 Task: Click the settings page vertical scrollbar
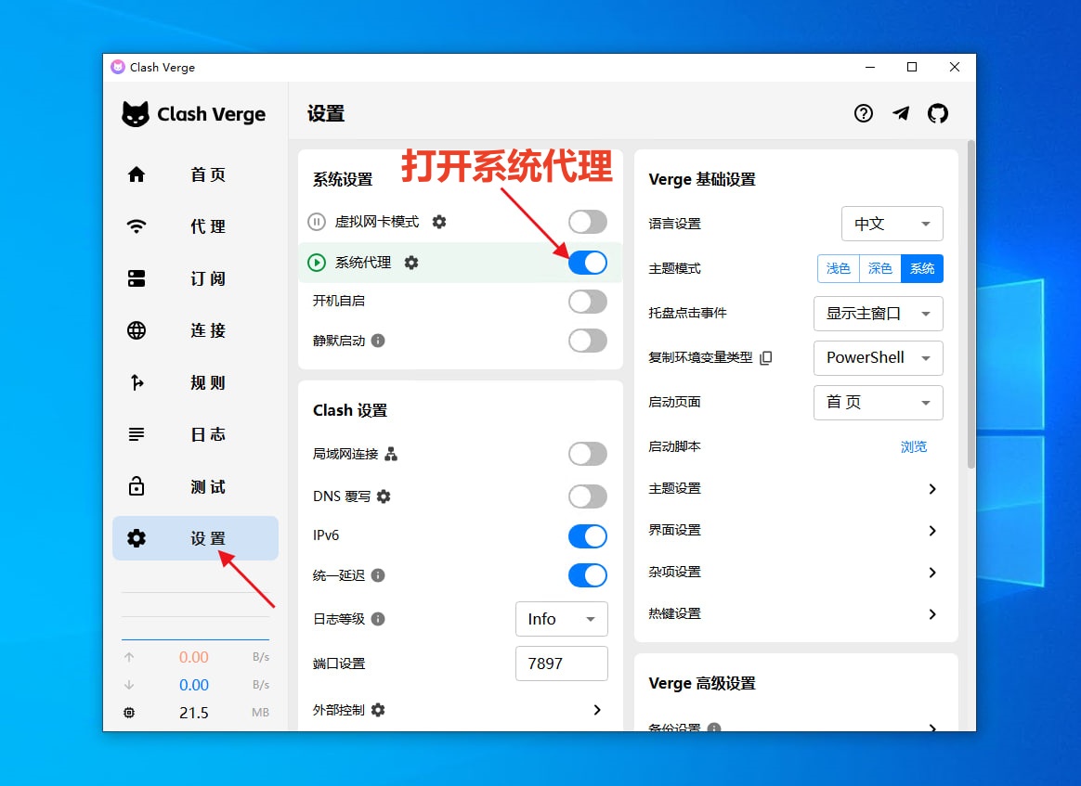(970, 304)
